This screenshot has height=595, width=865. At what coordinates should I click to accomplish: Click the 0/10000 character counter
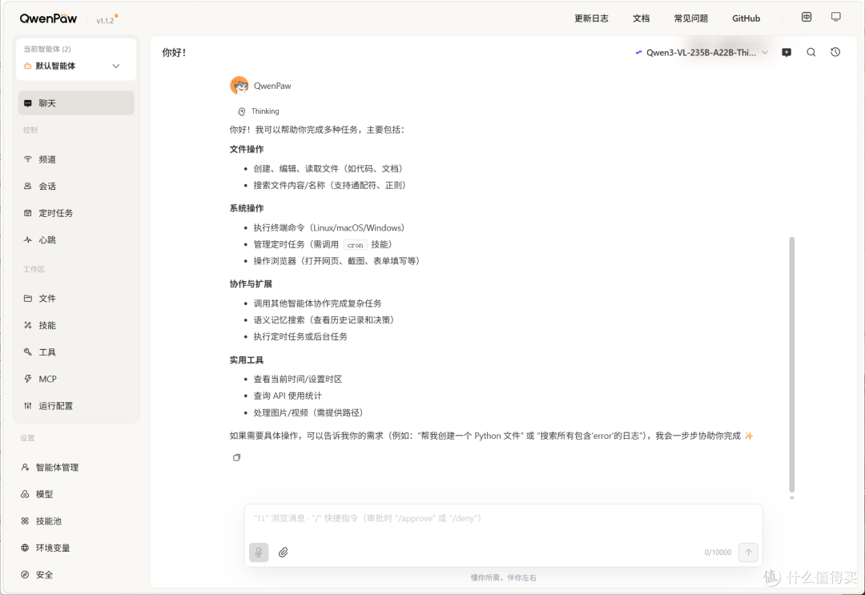[718, 553]
